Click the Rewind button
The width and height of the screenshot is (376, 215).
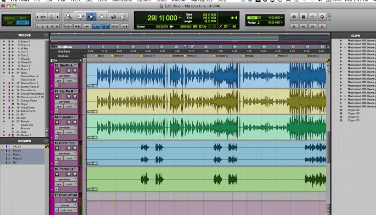[x=303, y=27]
